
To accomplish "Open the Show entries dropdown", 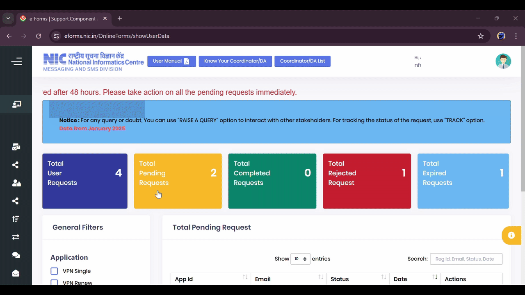I will pos(300,259).
